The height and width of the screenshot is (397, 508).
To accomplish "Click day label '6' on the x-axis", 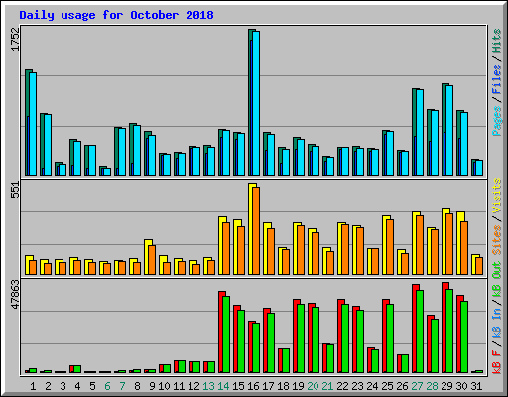I will click(x=107, y=386).
